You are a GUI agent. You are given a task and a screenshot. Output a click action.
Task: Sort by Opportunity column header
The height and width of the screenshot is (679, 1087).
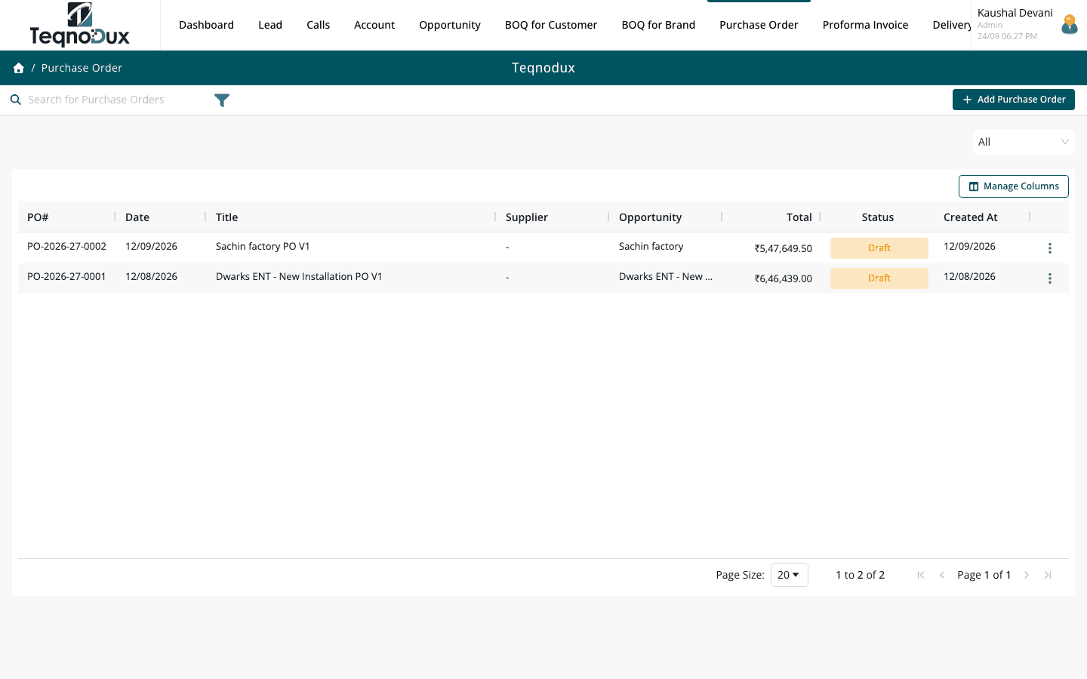tap(650, 217)
